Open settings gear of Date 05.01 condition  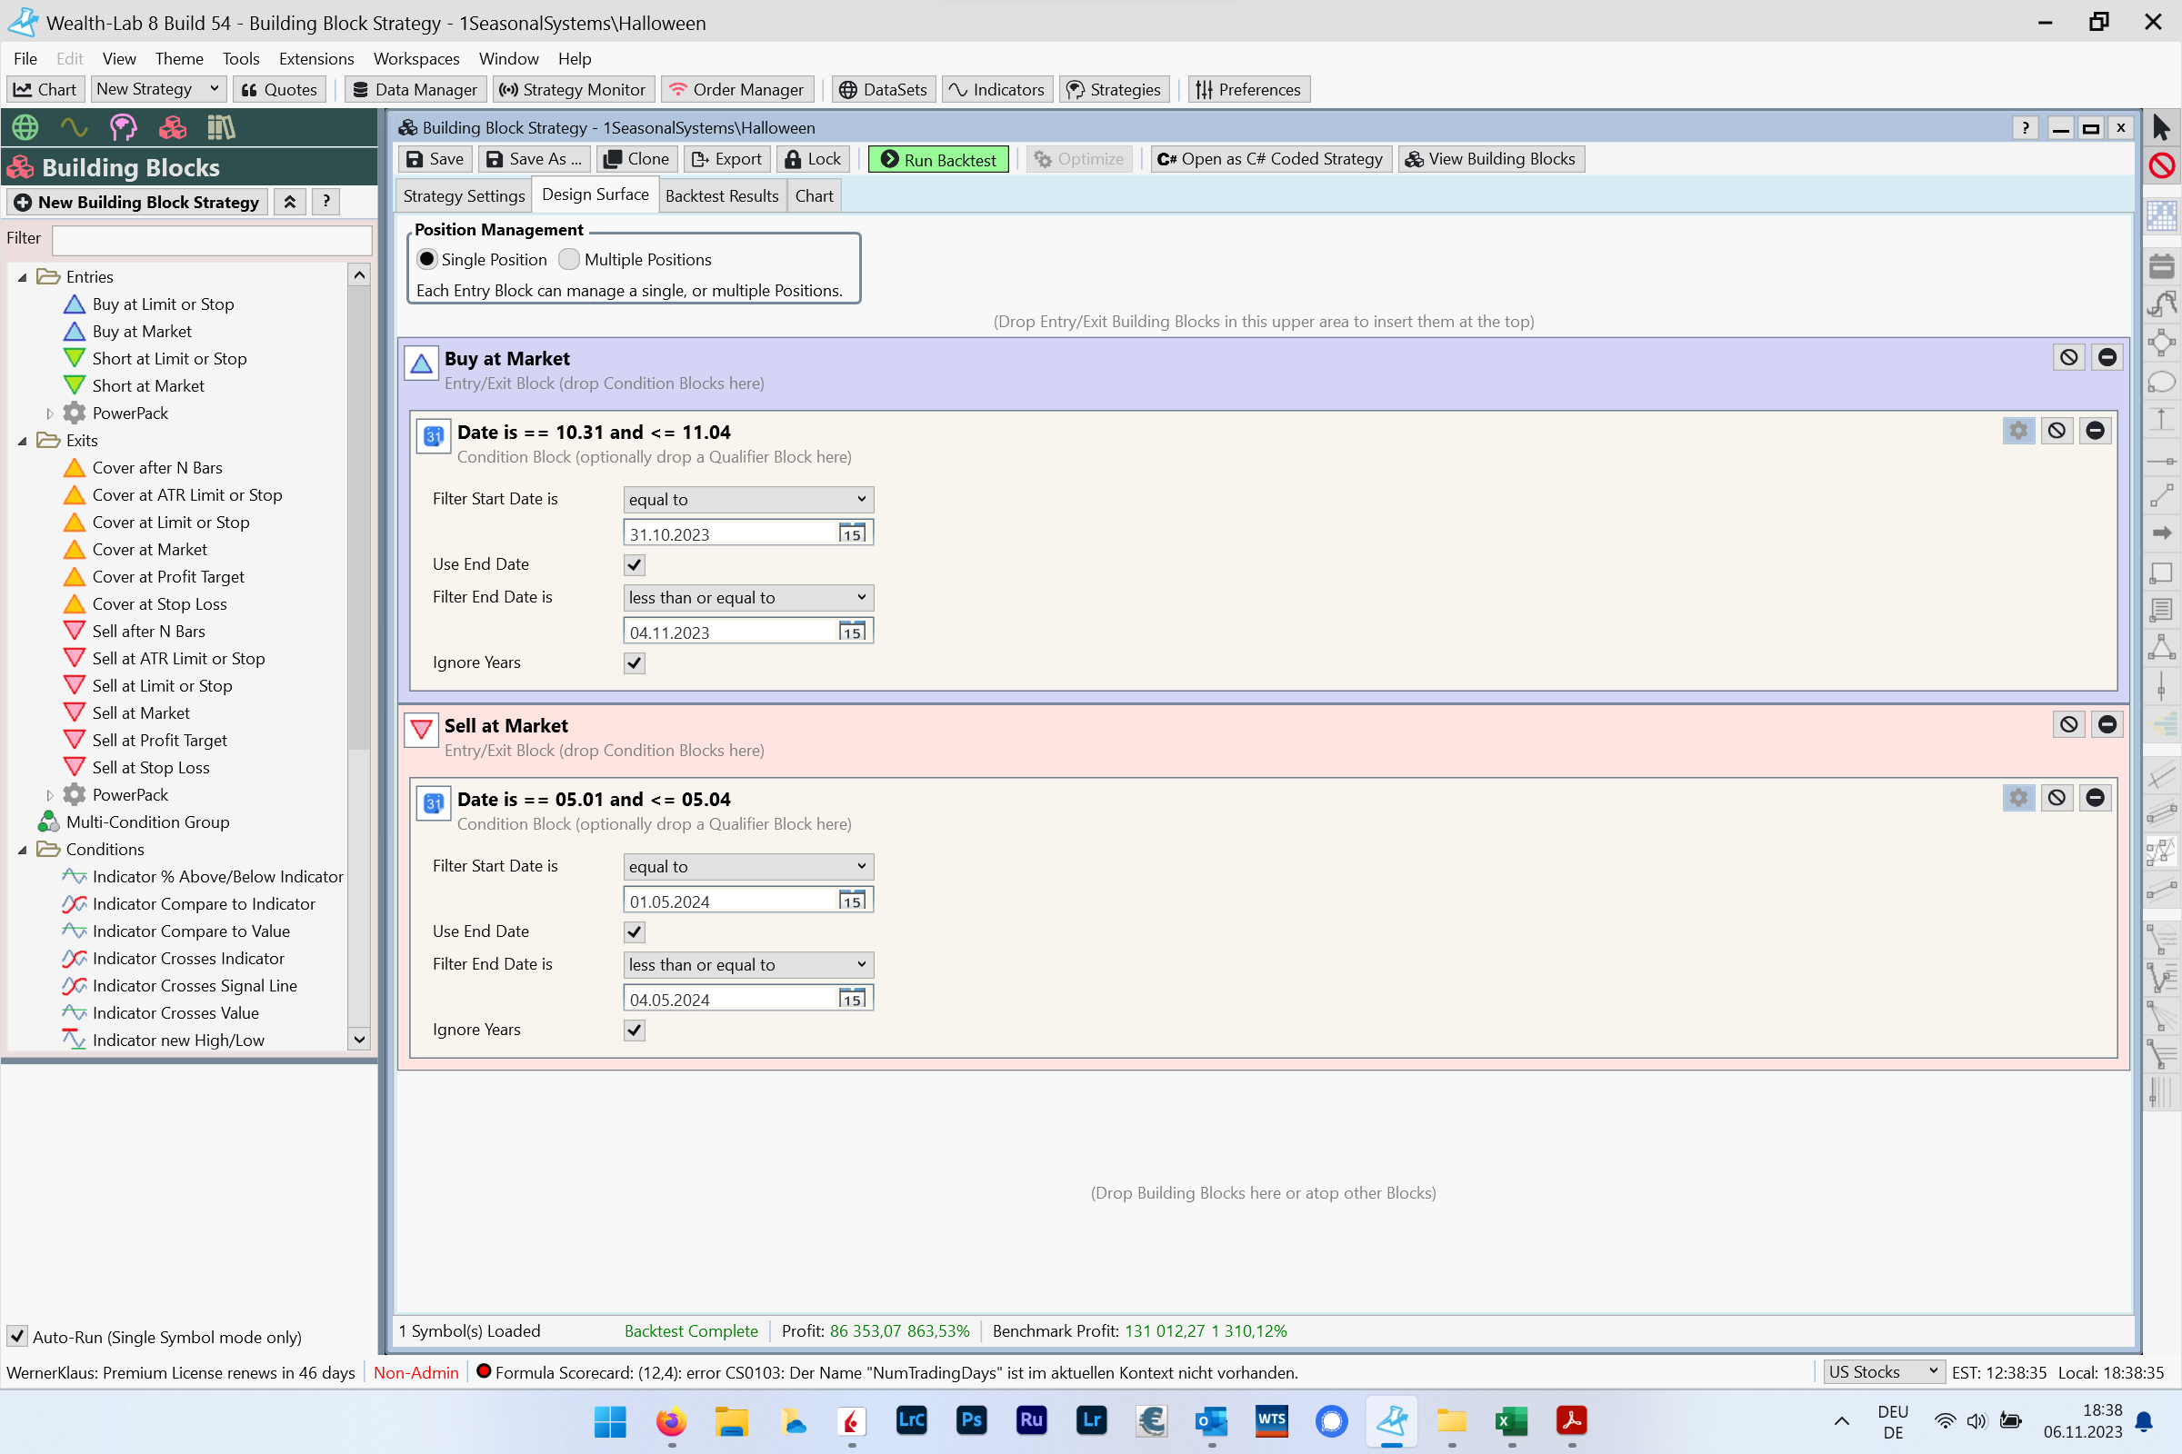pos(2018,798)
